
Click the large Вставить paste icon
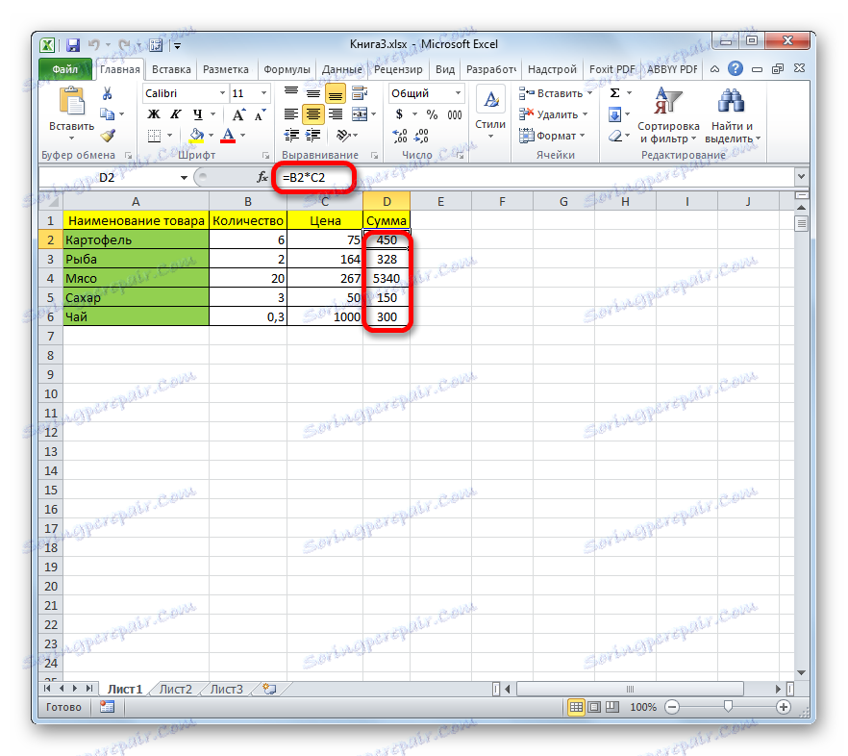tap(71, 102)
